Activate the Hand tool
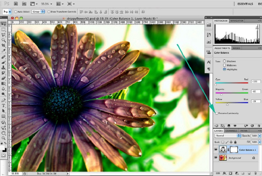This screenshot has width=262, height=176. pyautogui.click(x=3, y=133)
